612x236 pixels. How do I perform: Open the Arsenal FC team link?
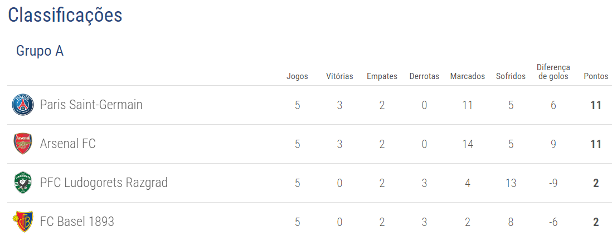click(x=67, y=144)
